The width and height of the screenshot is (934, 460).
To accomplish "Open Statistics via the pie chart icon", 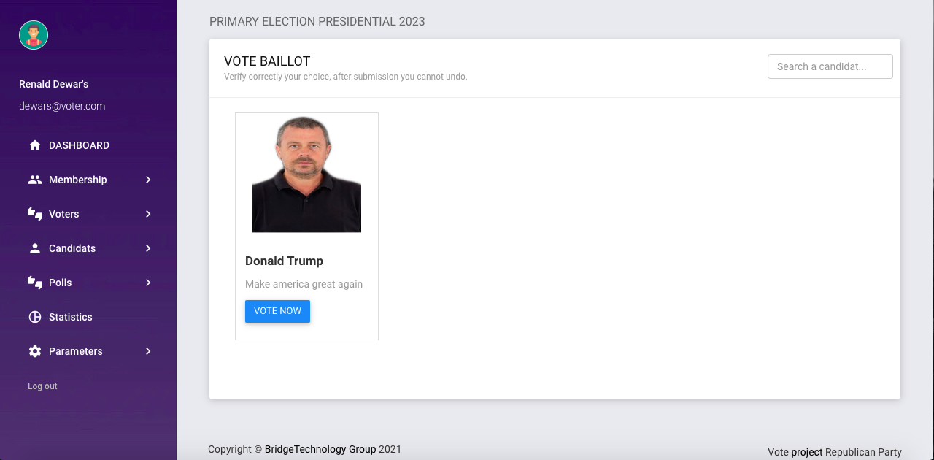I will coord(34,317).
